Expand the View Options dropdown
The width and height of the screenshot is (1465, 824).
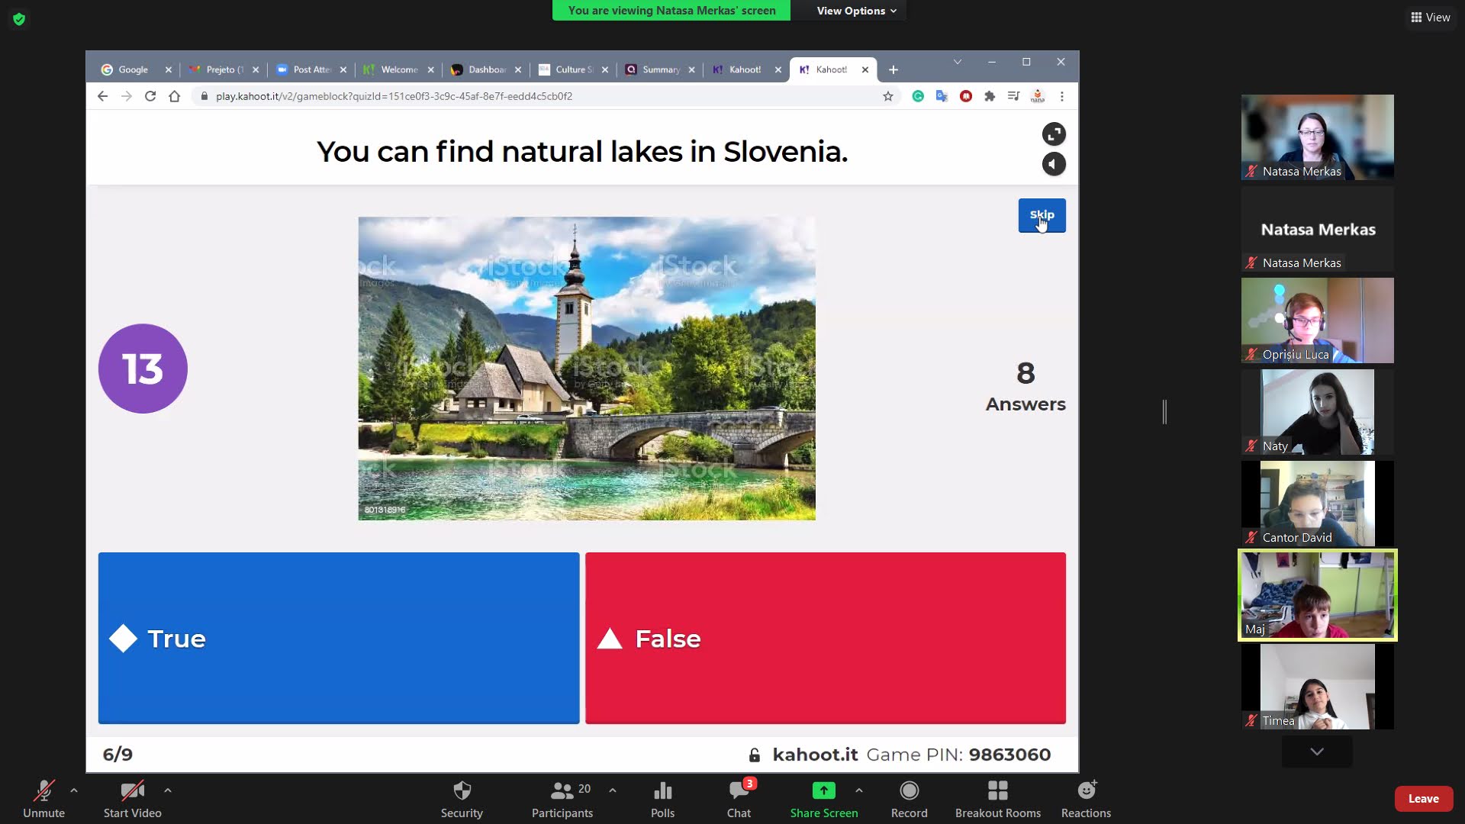856,11
